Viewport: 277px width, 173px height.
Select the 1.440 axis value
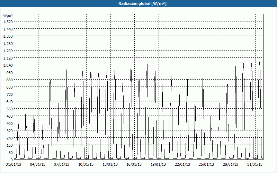(8, 29)
